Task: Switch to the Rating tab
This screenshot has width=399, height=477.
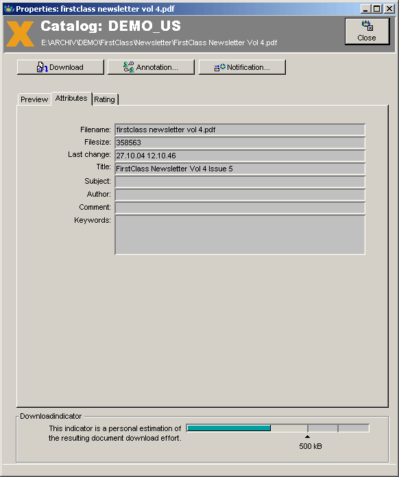Action: click(x=104, y=99)
